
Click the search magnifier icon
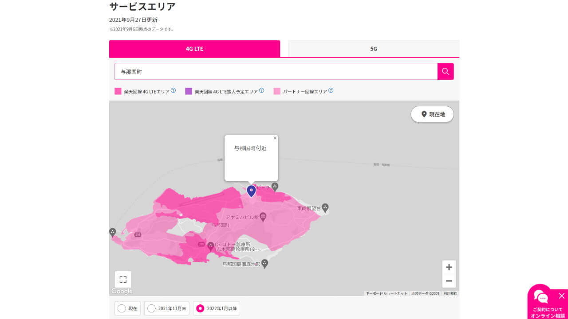(x=445, y=71)
